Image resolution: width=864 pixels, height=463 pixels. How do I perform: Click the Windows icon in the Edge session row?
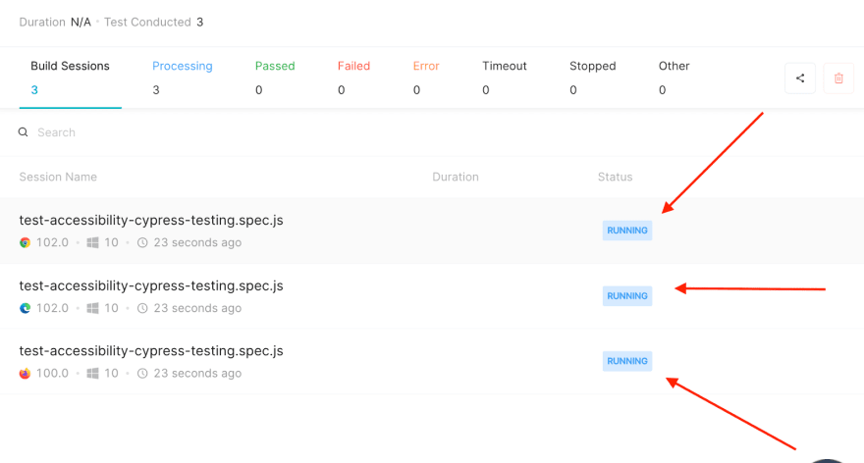(x=92, y=308)
